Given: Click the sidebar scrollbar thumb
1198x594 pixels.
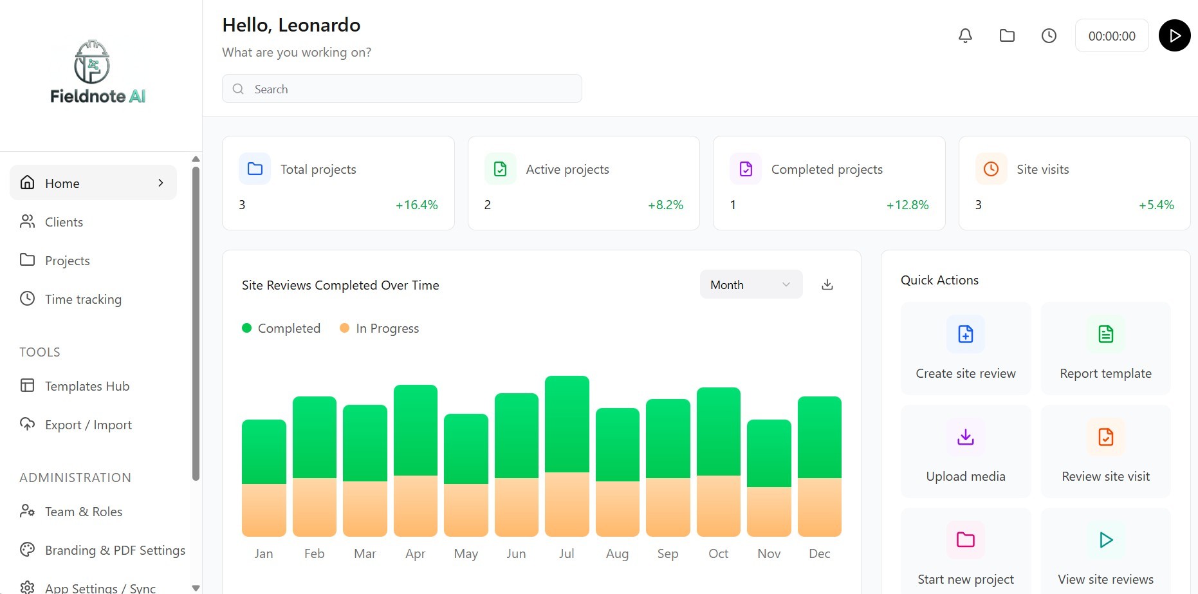Looking at the screenshot, I should pyautogui.click(x=196, y=324).
